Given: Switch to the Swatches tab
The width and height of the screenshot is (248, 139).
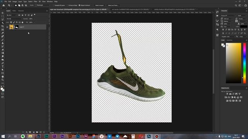Looking at the screenshot, I should point(229,40).
